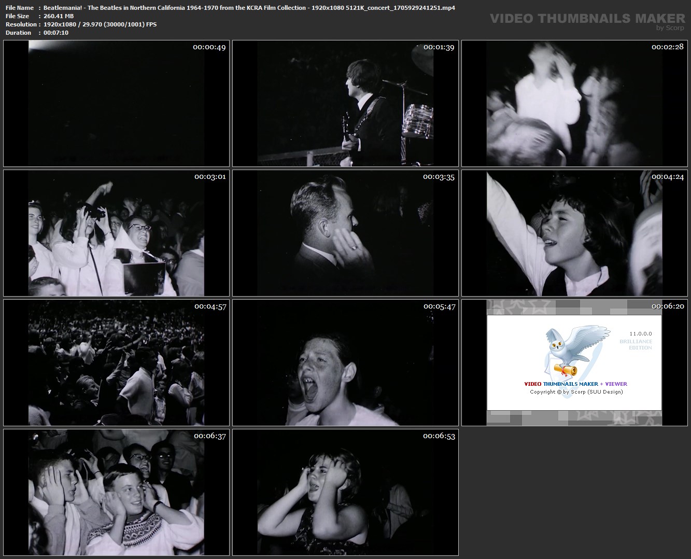Select the thumbnail at 00:04:24
Viewport: 691px width, 559px height.
click(x=574, y=233)
